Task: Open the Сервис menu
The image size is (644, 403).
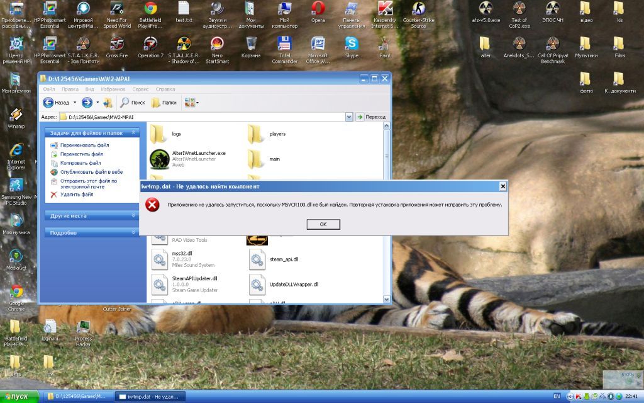Action: (140, 89)
